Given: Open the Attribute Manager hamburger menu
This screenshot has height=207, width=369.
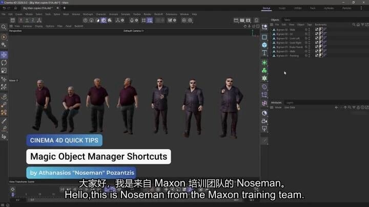Looking at the screenshot, I should [272, 108].
